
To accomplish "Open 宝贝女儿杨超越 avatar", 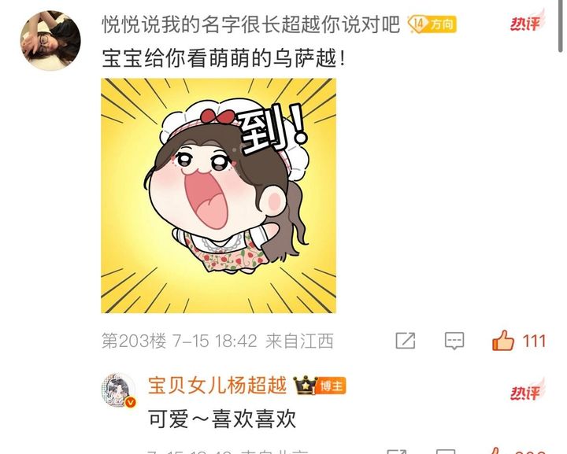I will point(118,390).
